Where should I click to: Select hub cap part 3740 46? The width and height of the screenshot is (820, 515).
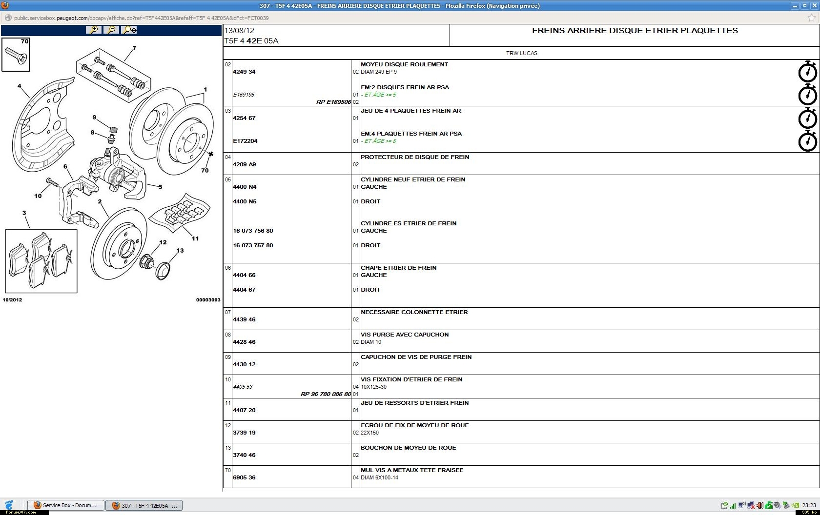[244, 455]
